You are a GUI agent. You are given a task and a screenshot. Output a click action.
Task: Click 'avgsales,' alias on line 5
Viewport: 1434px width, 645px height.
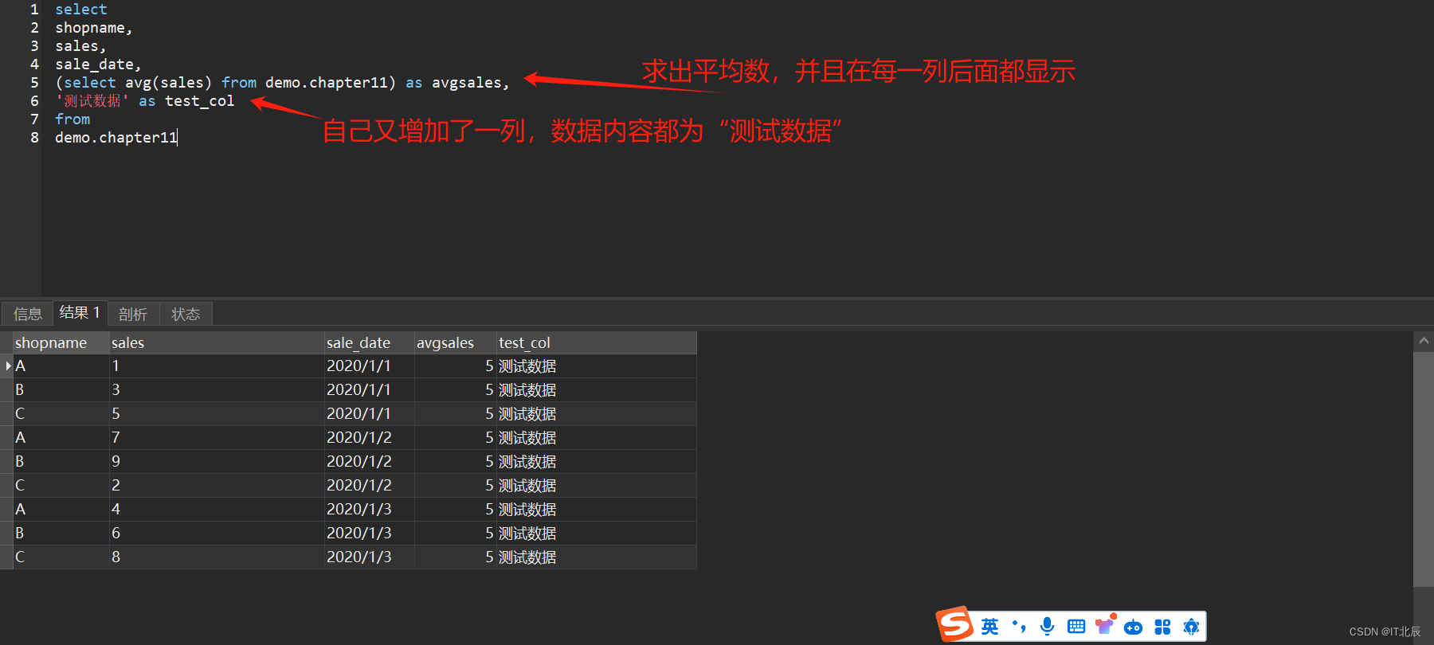[x=470, y=83]
